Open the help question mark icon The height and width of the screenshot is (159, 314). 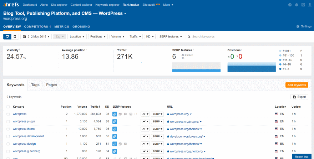(290, 5)
